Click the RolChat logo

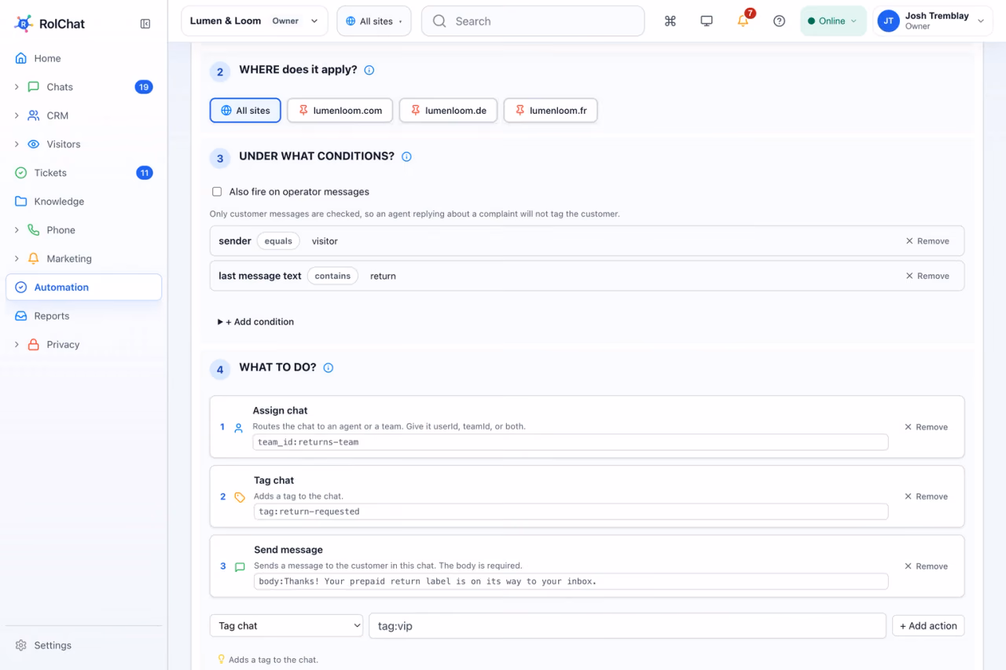(49, 24)
